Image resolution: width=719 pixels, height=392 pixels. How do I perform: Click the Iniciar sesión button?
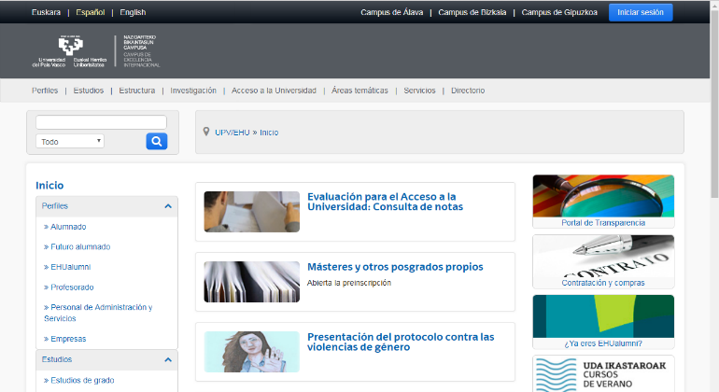(641, 12)
